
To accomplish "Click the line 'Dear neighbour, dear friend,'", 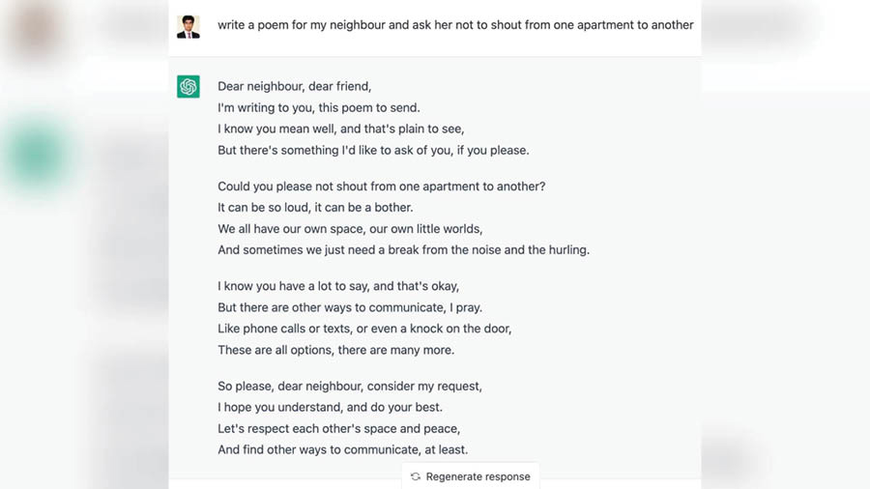I will 294,86.
